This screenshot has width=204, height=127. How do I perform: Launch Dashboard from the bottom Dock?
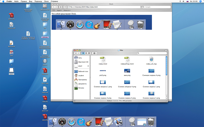62,122
